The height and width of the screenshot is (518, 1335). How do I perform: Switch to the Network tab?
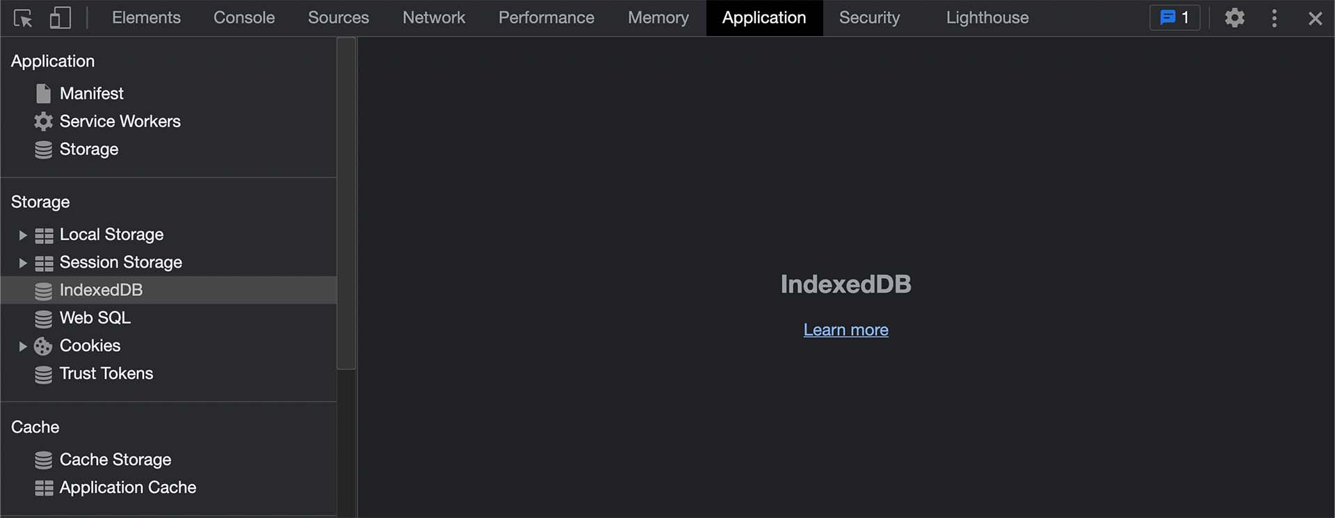tap(434, 18)
